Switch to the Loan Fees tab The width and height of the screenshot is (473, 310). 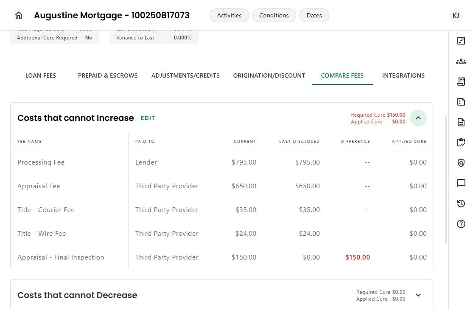(41, 75)
